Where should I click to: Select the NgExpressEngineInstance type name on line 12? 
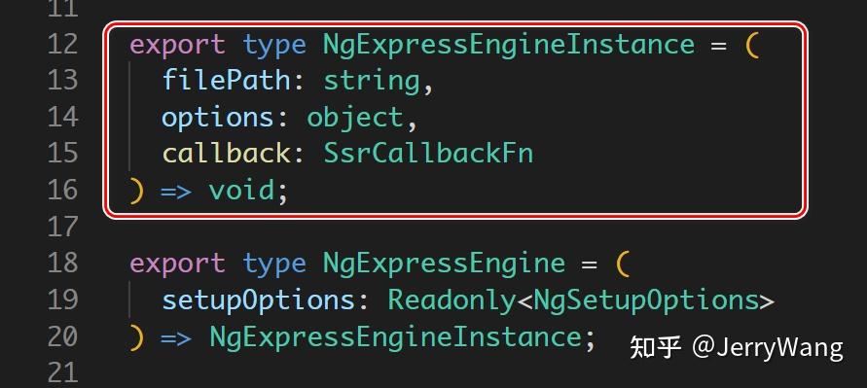click(509, 44)
